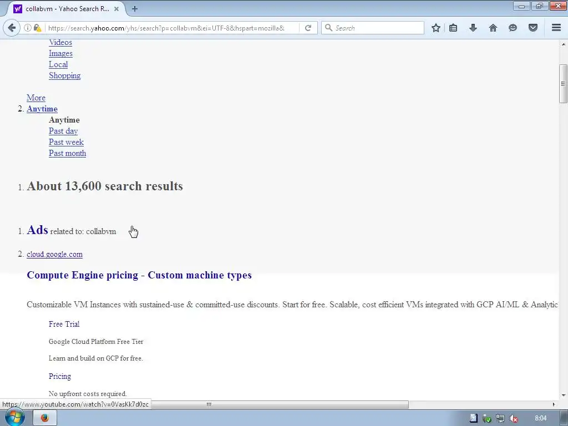Open the Pricing sitelink
Screen dimensions: 568x426
click(60, 377)
